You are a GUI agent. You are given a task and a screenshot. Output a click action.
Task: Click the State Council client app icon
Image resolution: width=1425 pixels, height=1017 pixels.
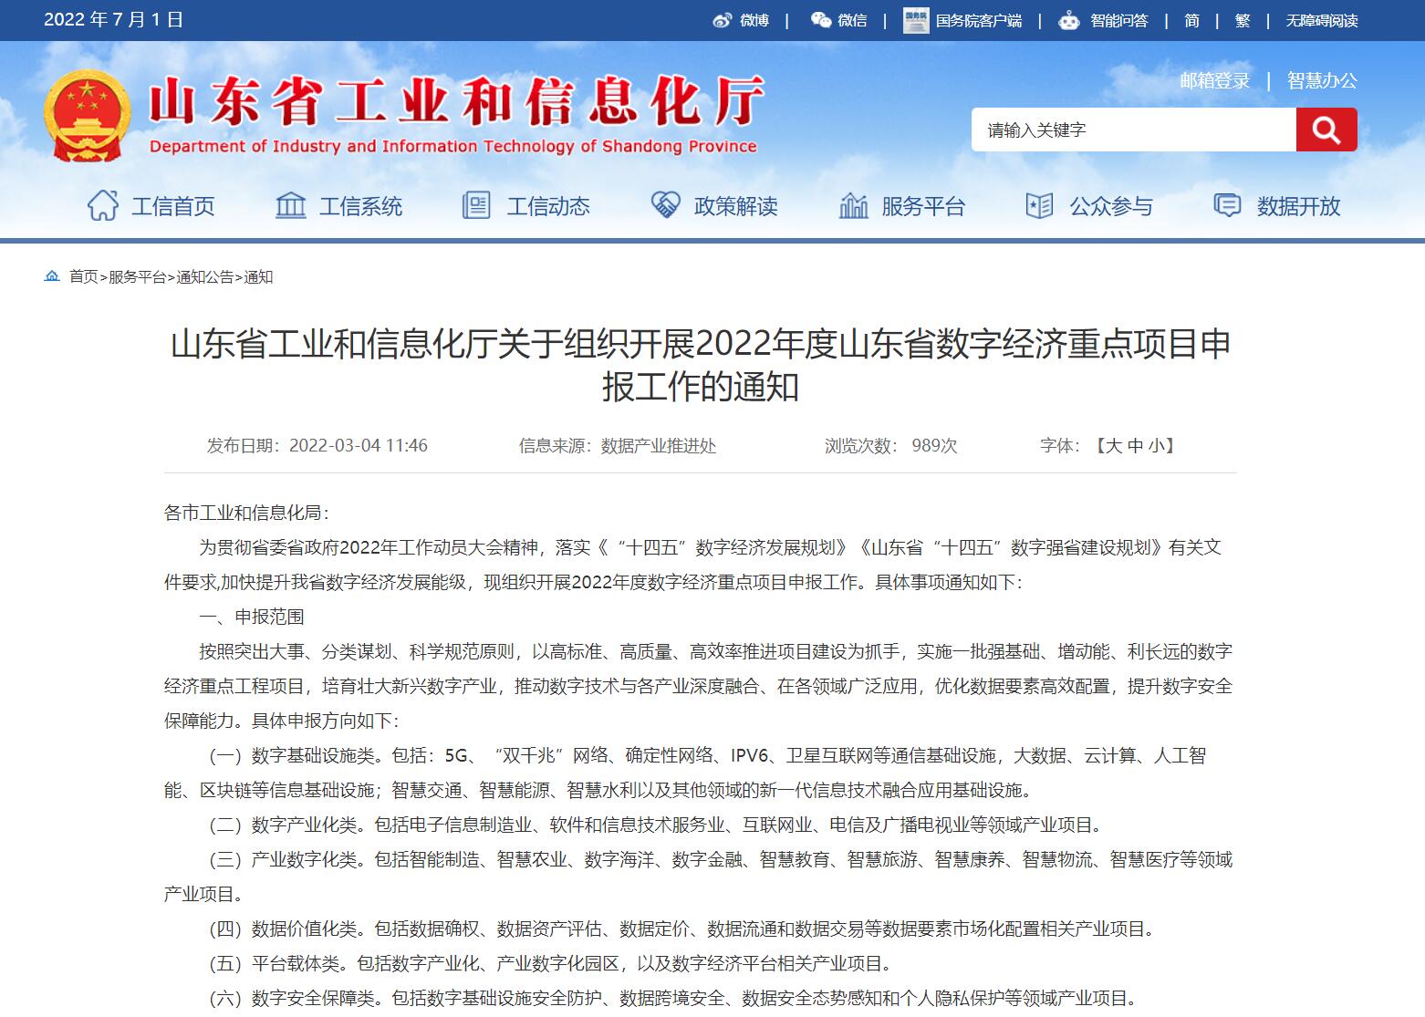pyautogui.click(x=915, y=20)
